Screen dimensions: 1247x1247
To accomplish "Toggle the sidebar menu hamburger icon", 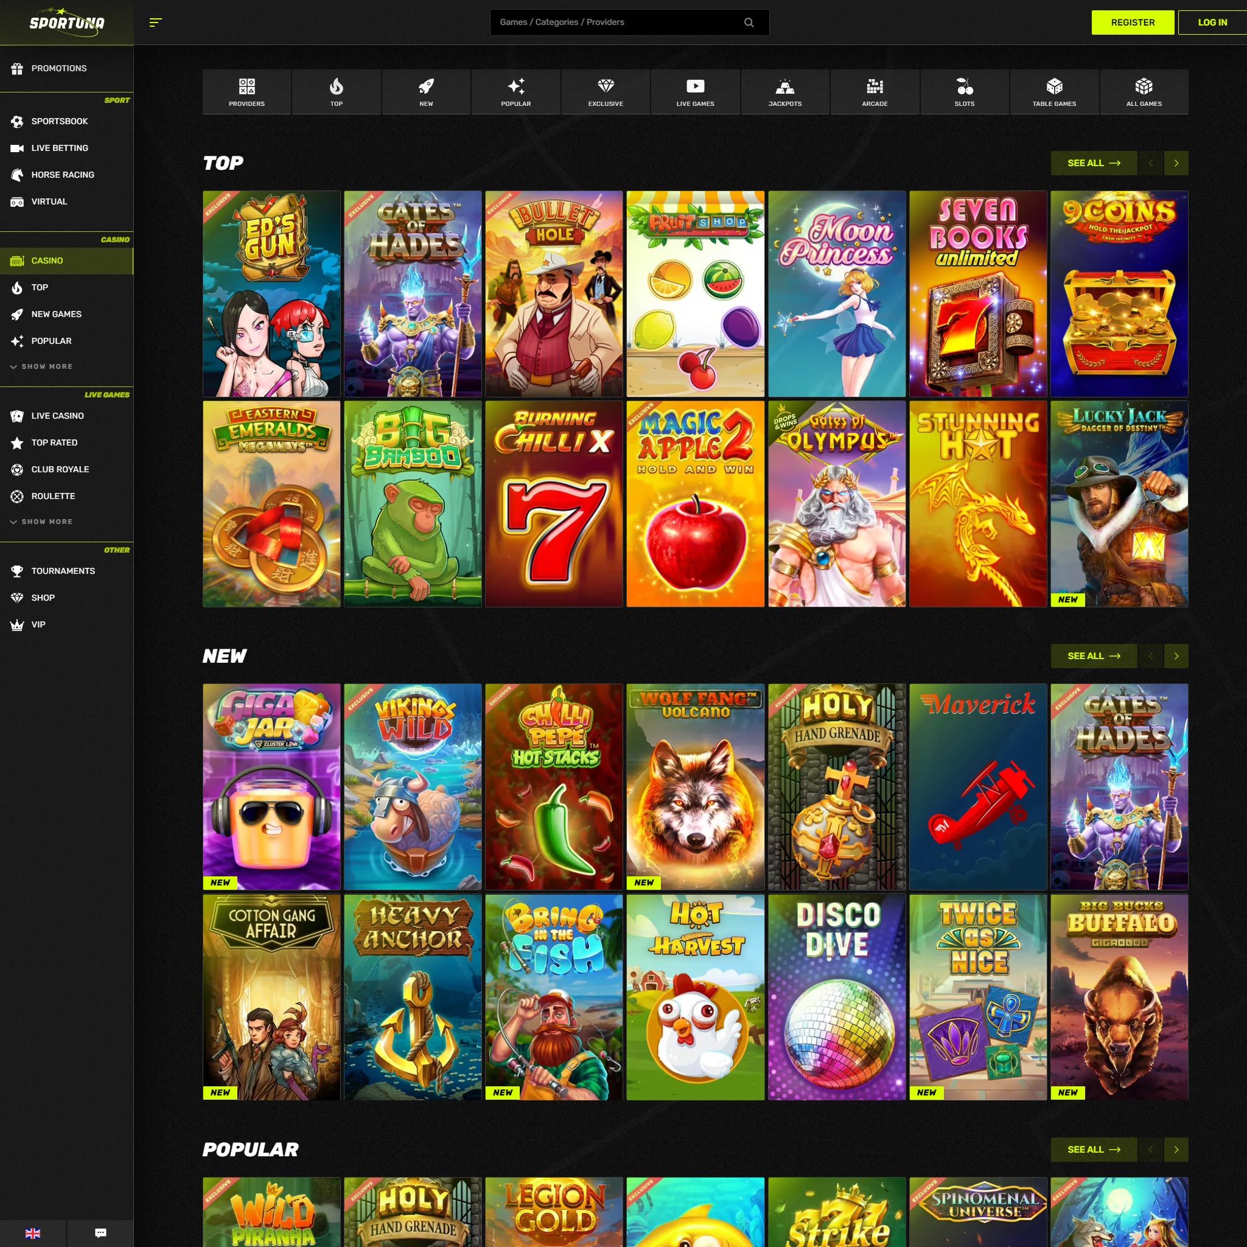I will coord(155,23).
